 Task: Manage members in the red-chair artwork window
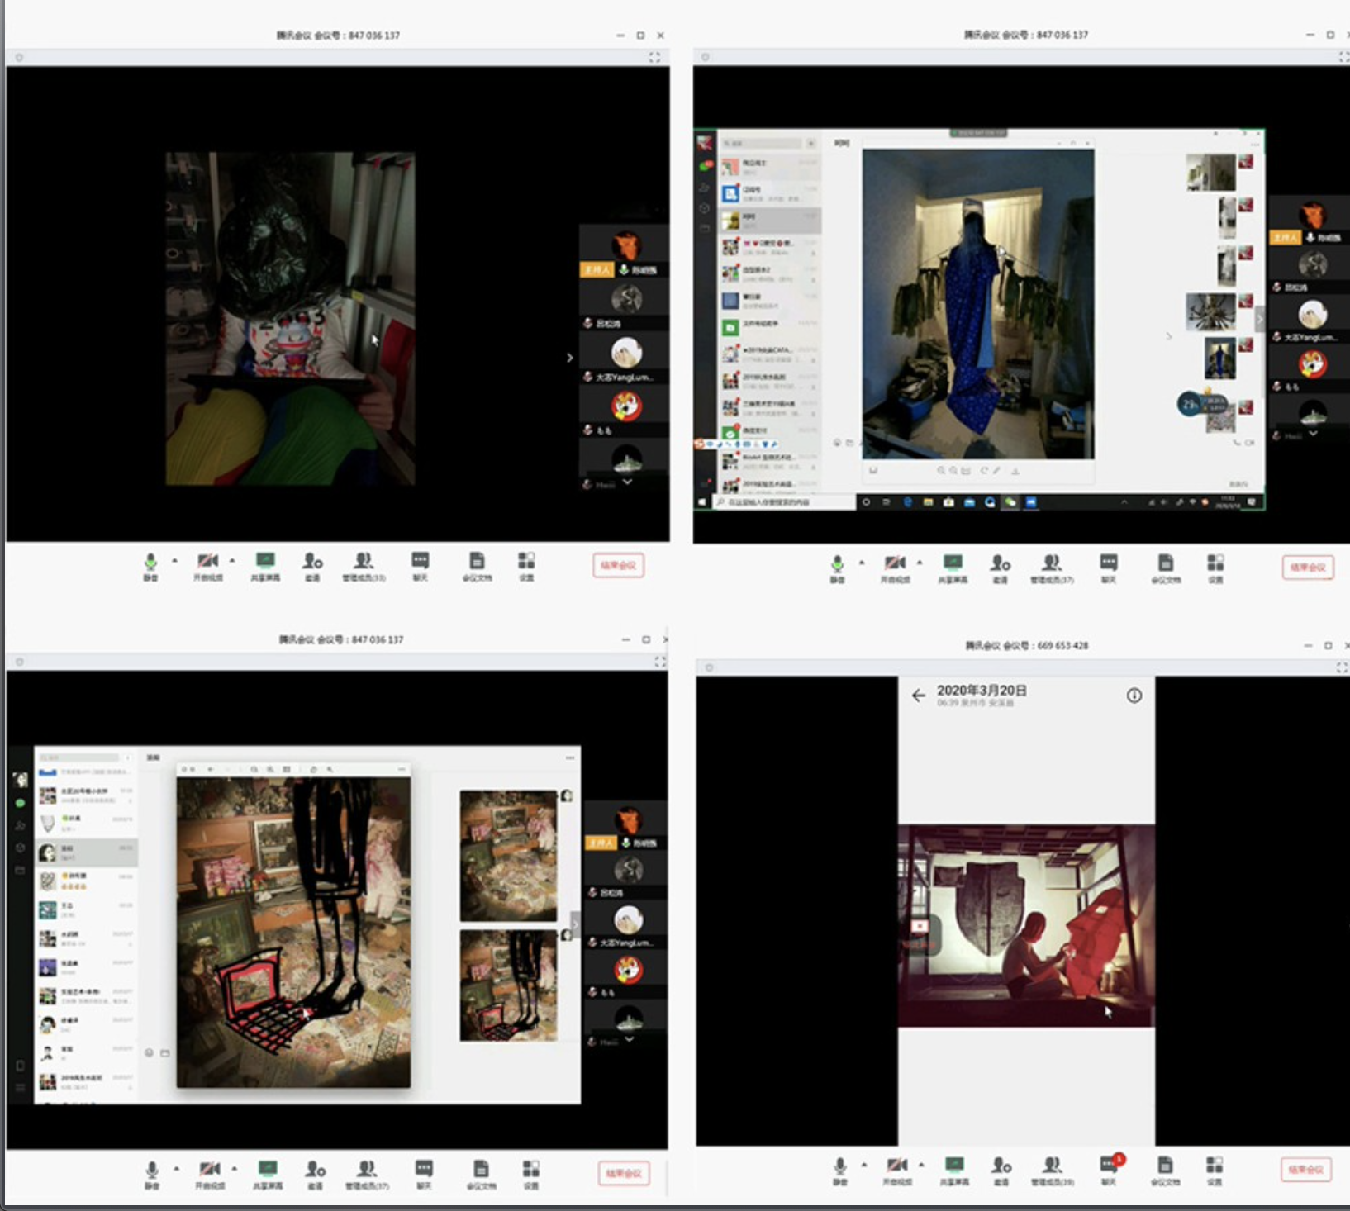(367, 1175)
